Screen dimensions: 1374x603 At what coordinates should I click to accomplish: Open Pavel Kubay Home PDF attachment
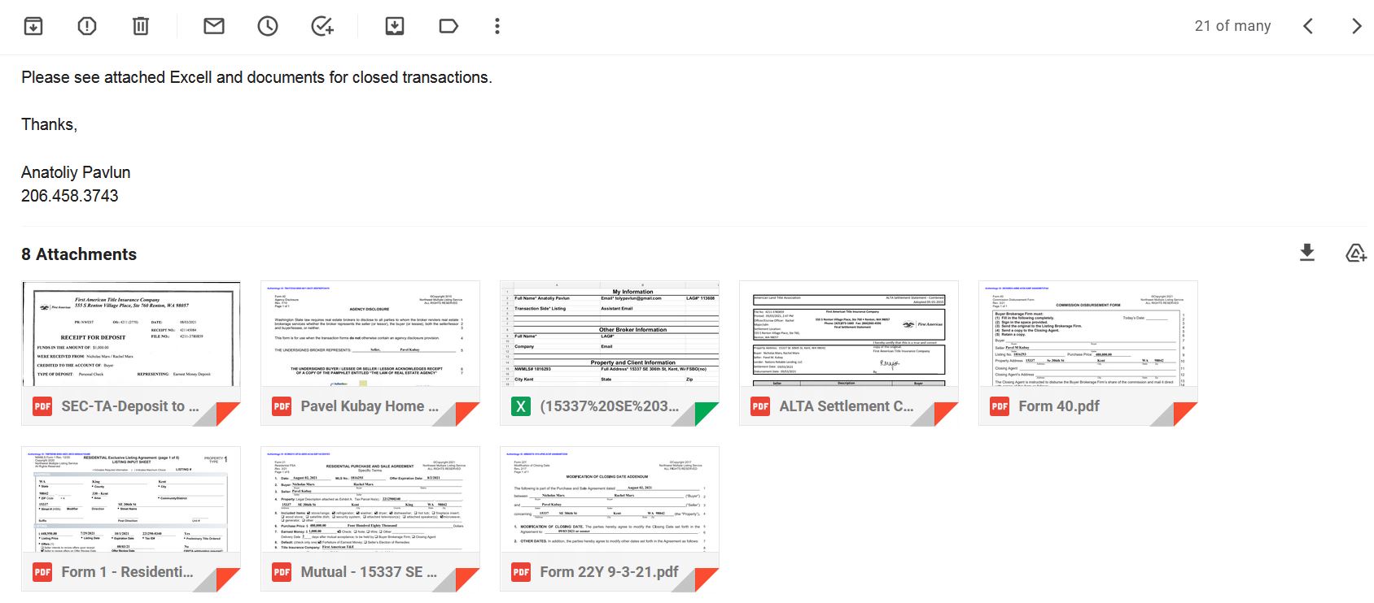(x=370, y=353)
